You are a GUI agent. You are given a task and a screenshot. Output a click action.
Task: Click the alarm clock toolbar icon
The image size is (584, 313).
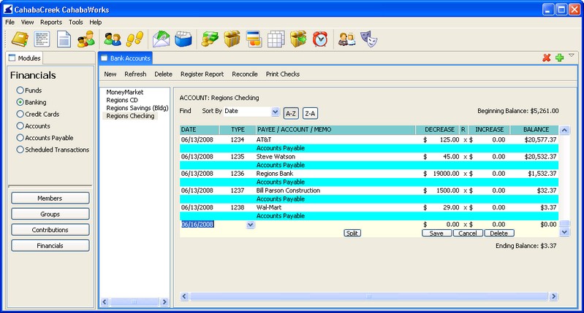click(319, 39)
